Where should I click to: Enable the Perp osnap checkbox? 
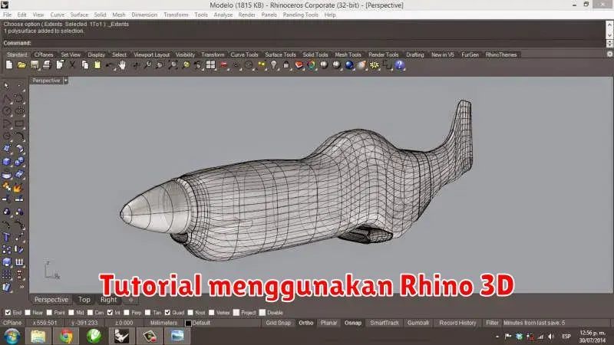pos(127,313)
